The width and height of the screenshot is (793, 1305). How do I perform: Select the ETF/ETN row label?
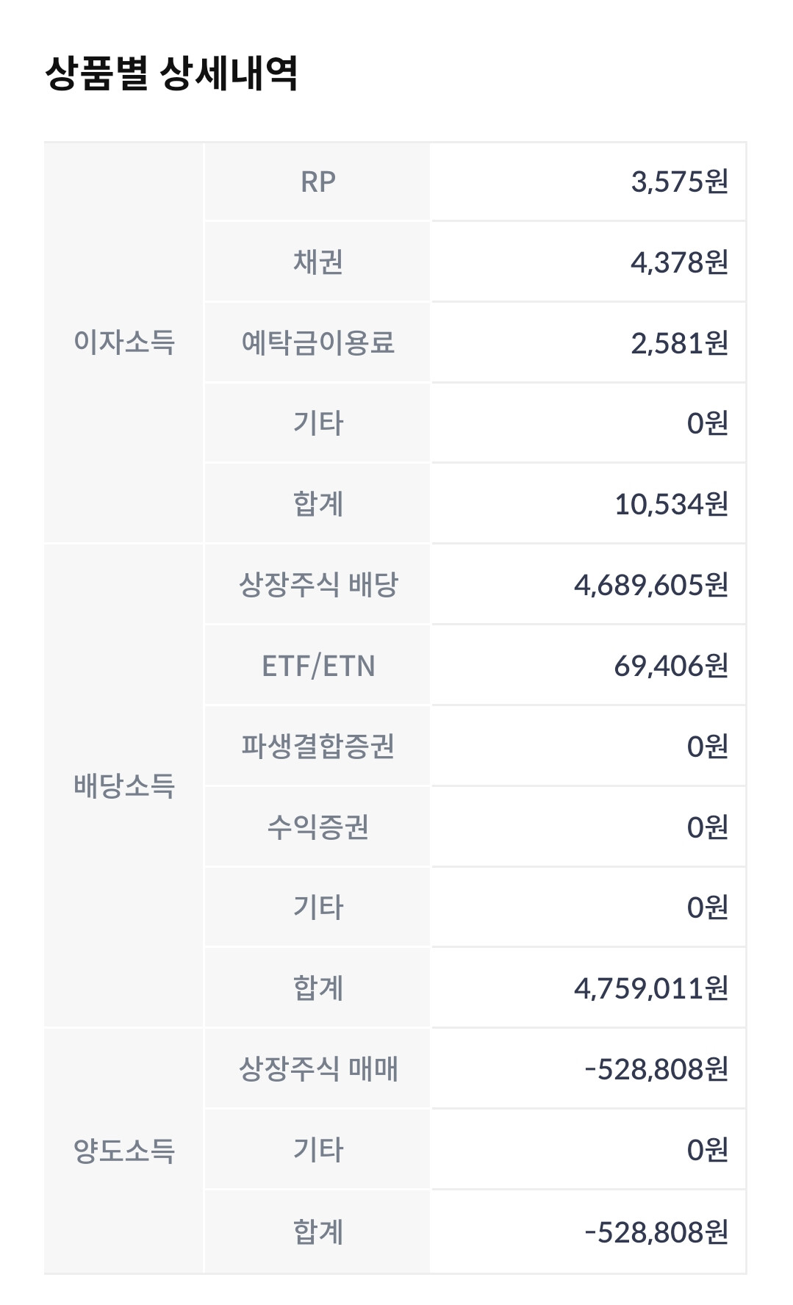pos(317,666)
